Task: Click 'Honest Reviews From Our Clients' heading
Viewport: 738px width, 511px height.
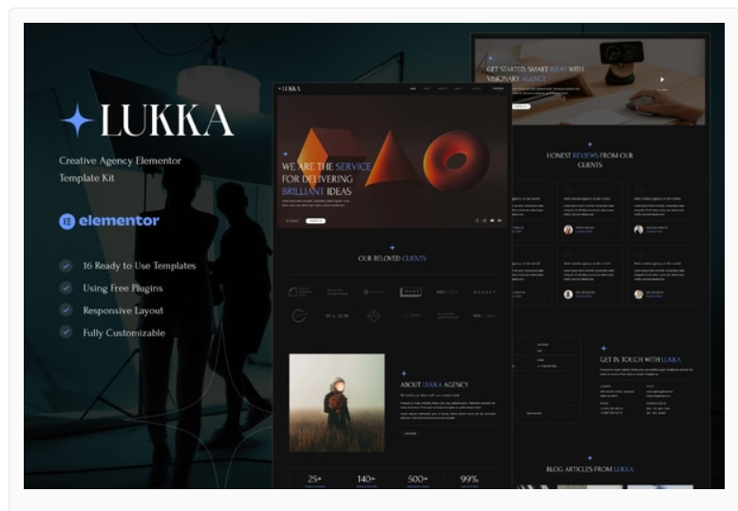Action: point(590,160)
